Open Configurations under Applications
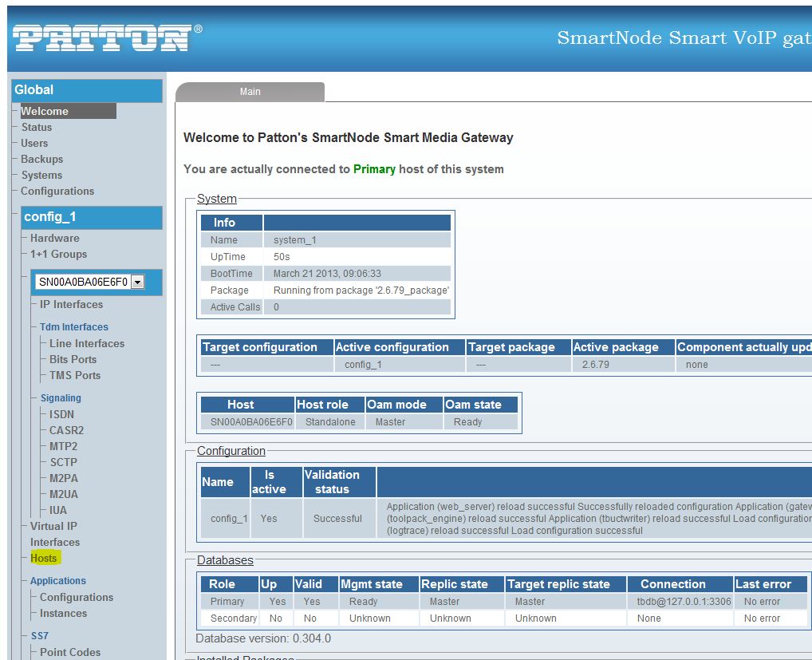 click(x=77, y=597)
